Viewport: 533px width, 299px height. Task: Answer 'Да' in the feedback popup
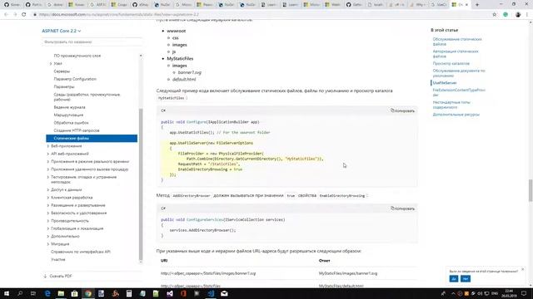(x=453, y=279)
